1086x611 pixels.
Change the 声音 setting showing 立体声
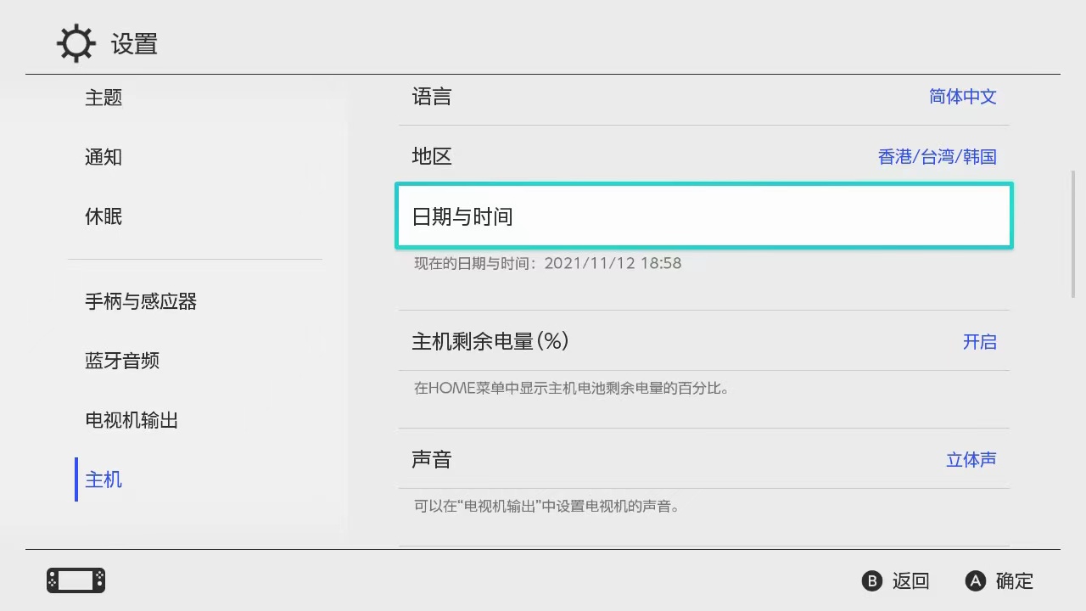704,459
